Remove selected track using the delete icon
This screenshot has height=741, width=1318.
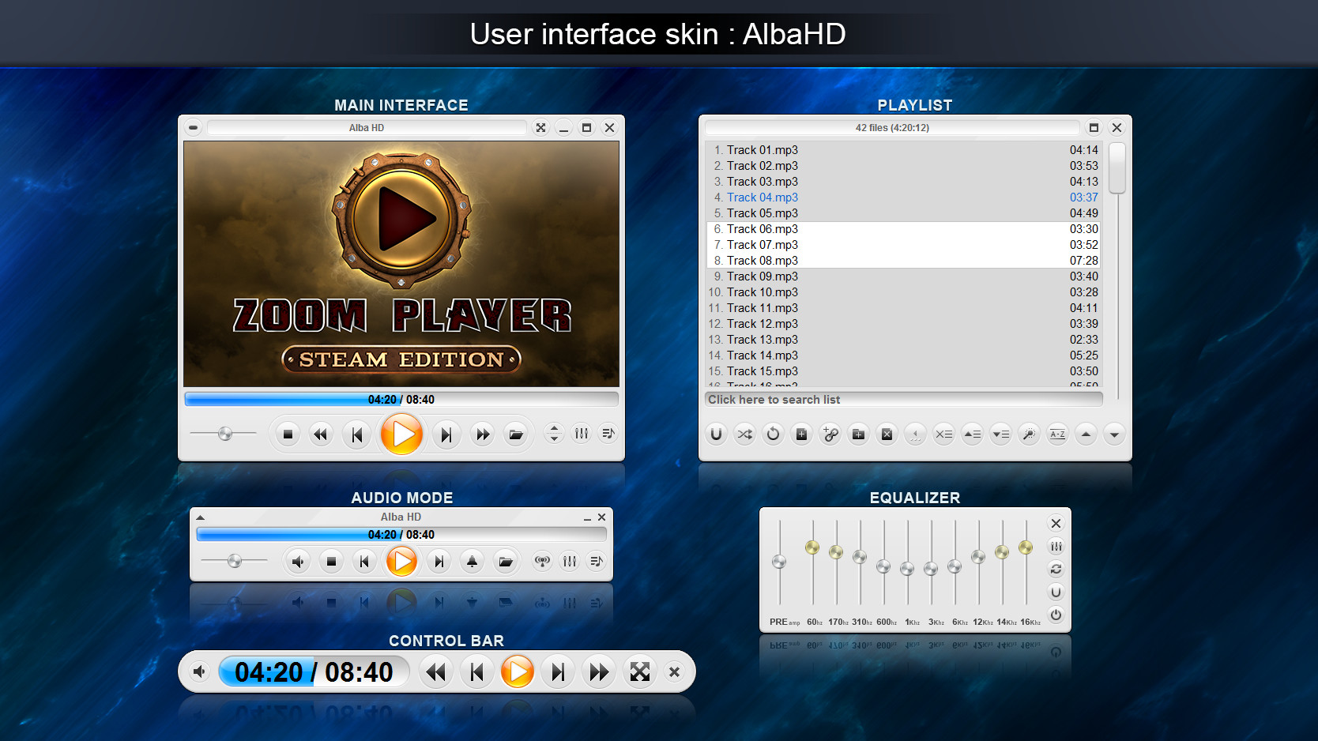point(887,434)
